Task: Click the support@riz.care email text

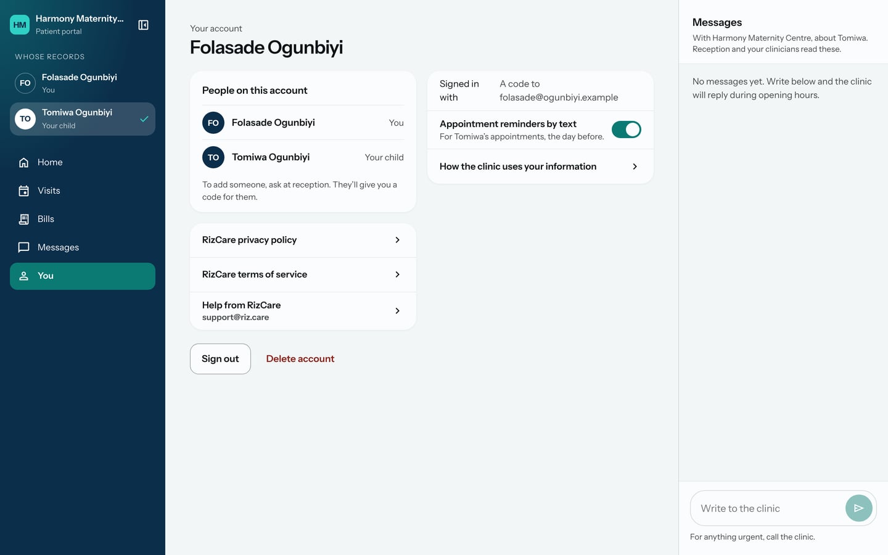Action: 236,318
